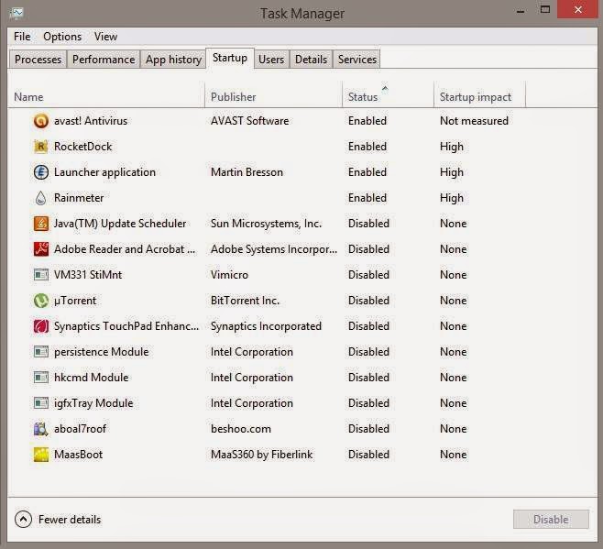Click the Synaptics TouchPad icon
This screenshot has height=549, width=603.
coord(40,326)
